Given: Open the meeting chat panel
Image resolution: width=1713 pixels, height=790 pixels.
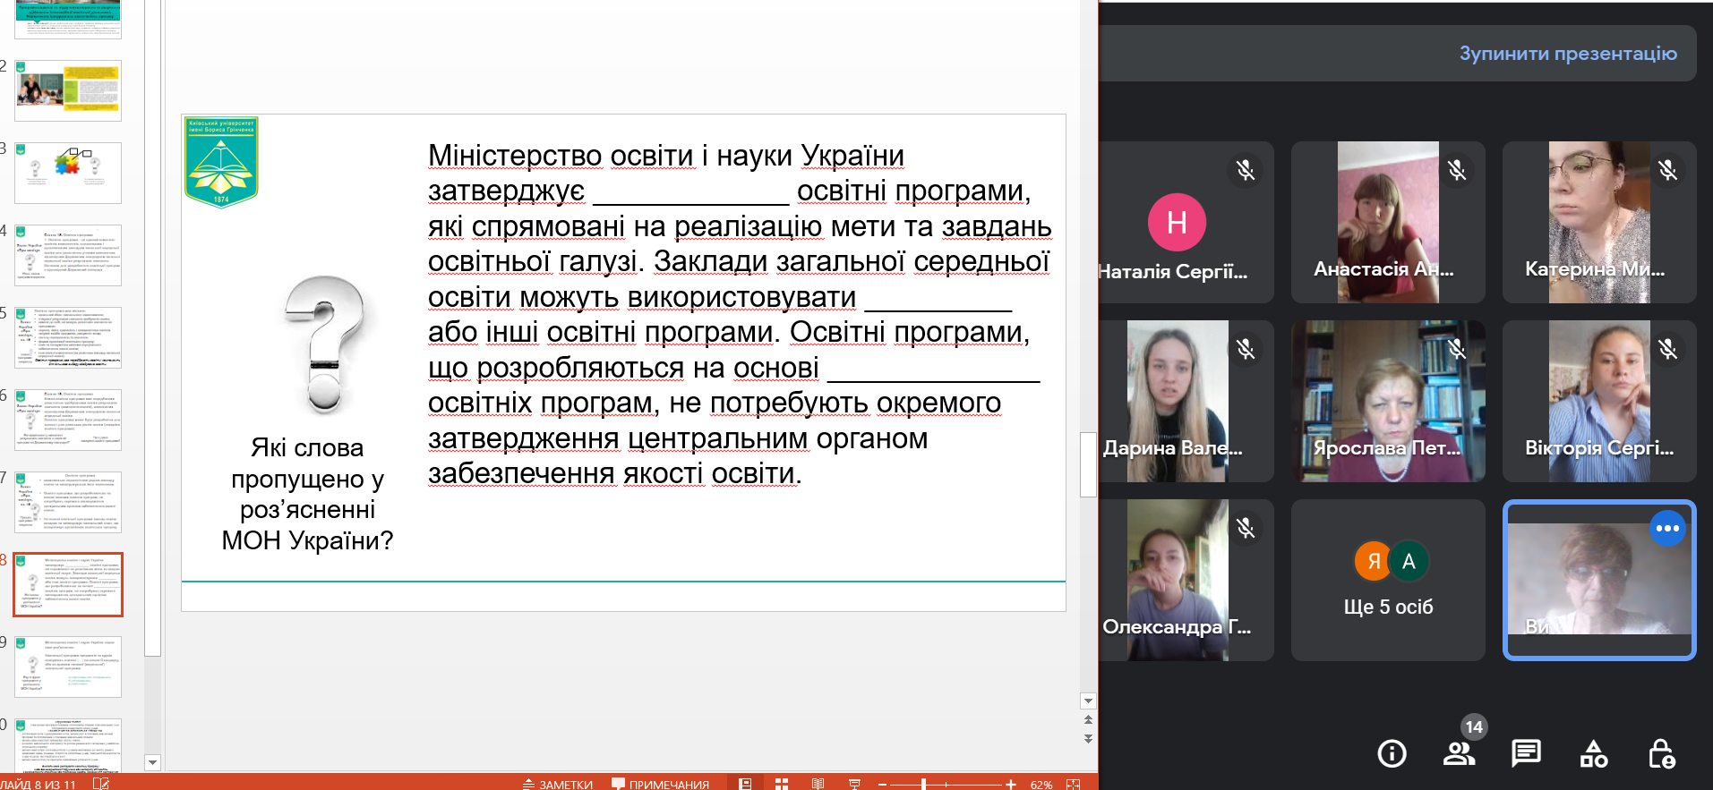Looking at the screenshot, I should point(1526,753).
